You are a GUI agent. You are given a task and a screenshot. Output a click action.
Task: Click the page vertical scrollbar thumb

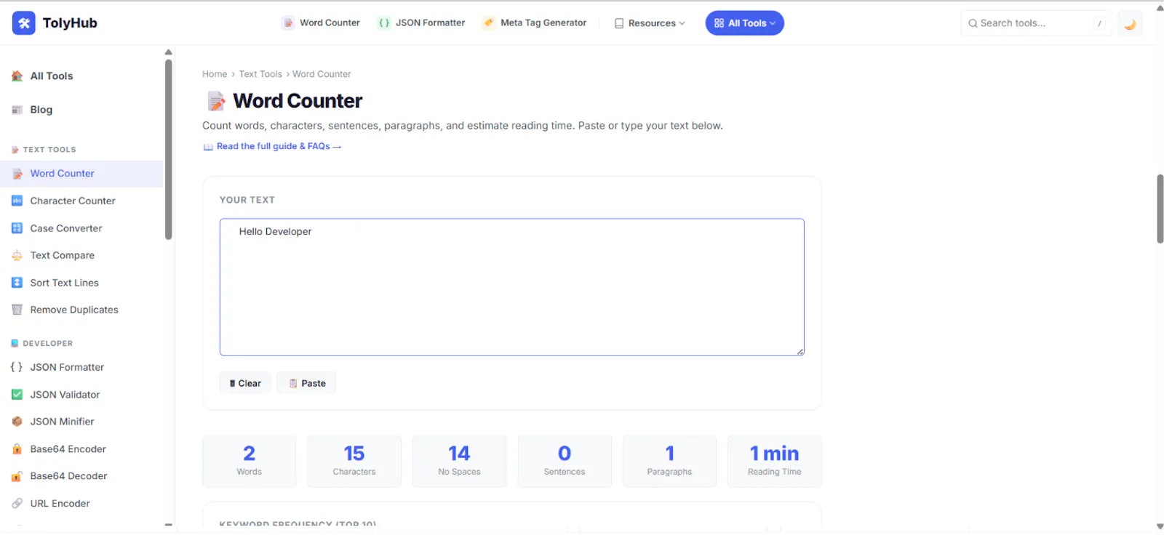(1160, 209)
